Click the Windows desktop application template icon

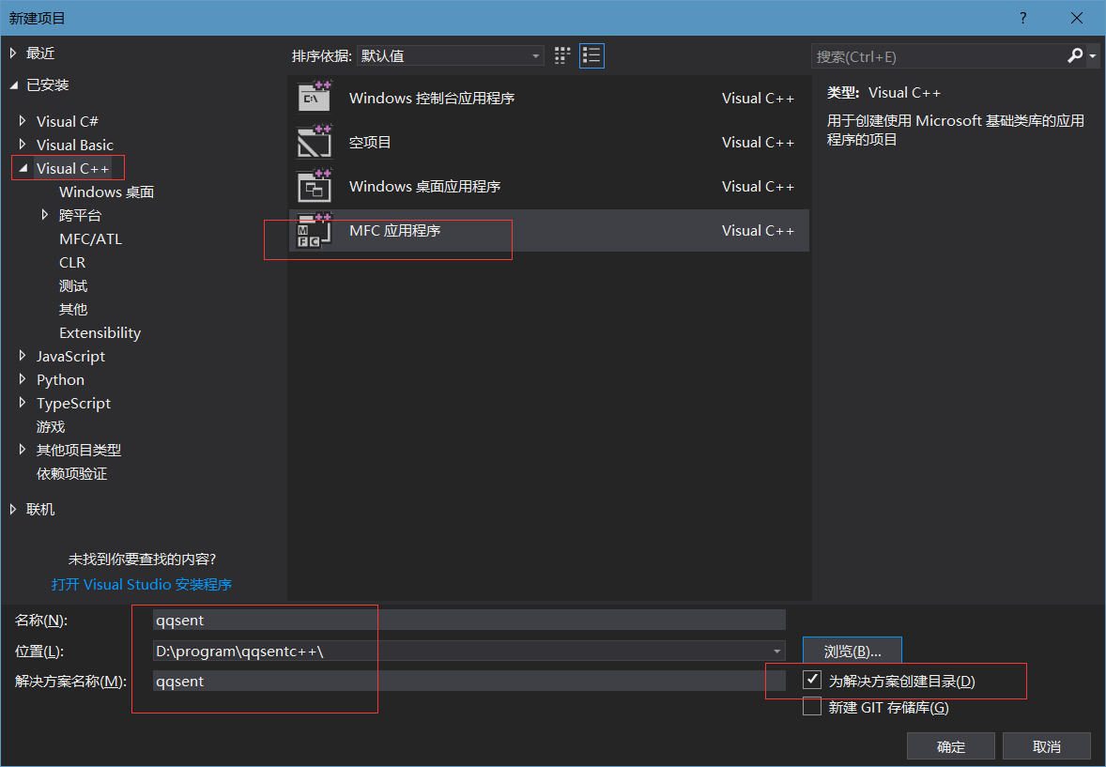click(315, 186)
